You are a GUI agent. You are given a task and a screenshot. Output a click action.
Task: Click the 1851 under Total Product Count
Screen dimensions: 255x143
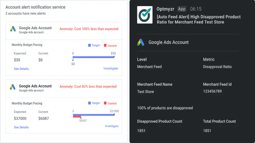[x=207, y=131]
